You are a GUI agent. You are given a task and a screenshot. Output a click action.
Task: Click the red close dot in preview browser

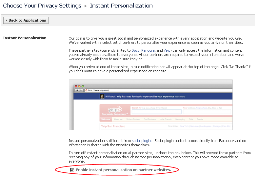(76, 86)
